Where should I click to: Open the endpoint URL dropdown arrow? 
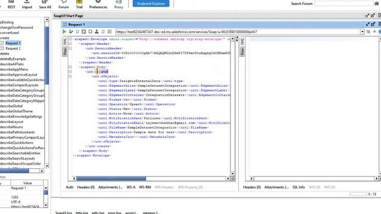[x=363, y=32]
